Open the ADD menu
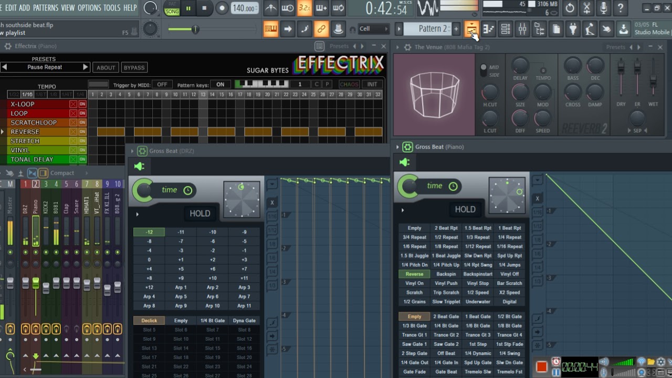Image resolution: width=672 pixels, height=378 pixels. [25, 8]
